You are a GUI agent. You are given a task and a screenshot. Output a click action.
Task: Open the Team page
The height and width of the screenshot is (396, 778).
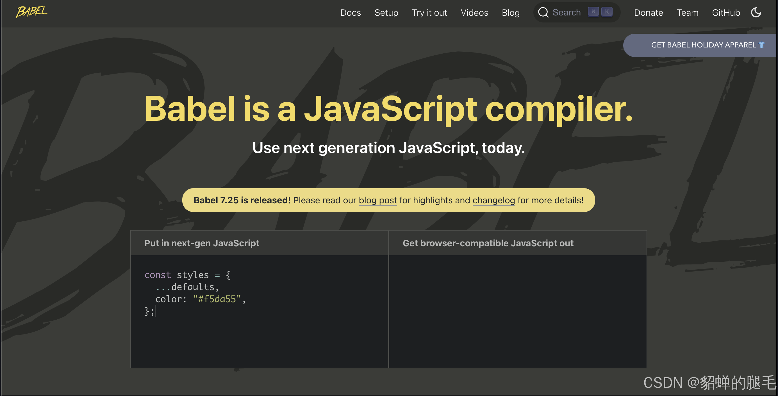pos(687,12)
